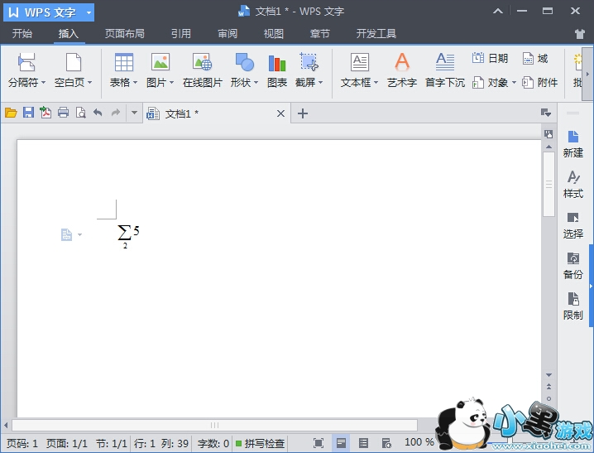Select the 样式 styles icon in the sidebar
This screenshot has height=453, width=594.
click(x=573, y=184)
